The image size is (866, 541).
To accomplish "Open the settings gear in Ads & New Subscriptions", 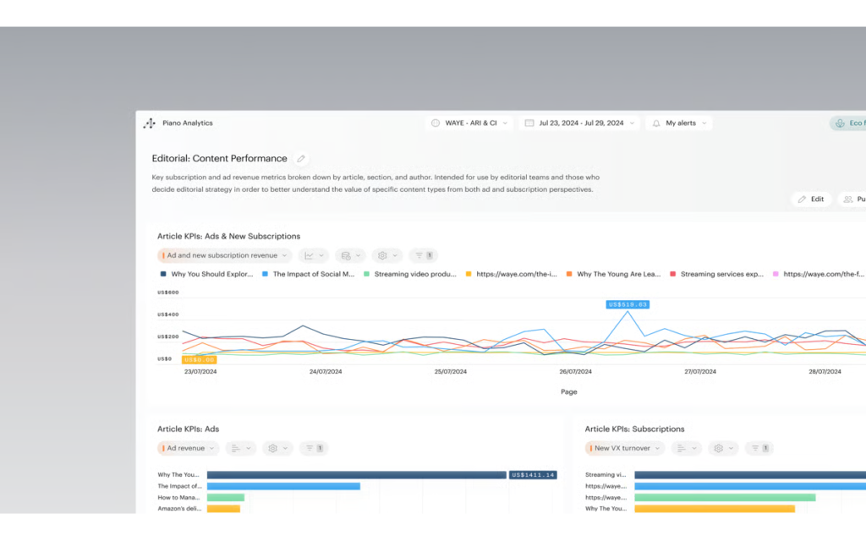I will (386, 255).
